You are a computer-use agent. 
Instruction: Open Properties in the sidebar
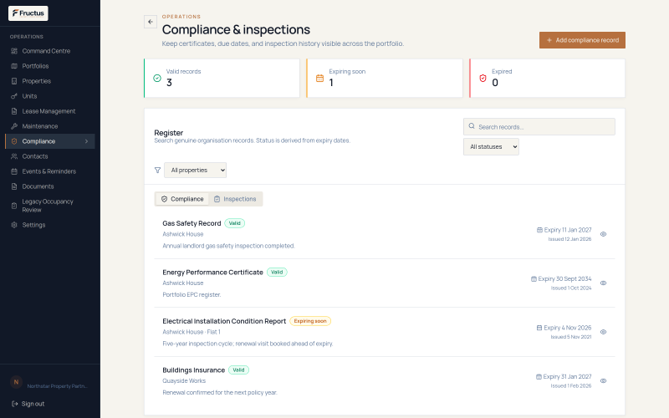(50, 81)
